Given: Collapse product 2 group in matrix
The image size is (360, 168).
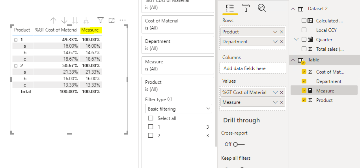Looking at the screenshot, I should pyautogui.click(x=16, y=66).
